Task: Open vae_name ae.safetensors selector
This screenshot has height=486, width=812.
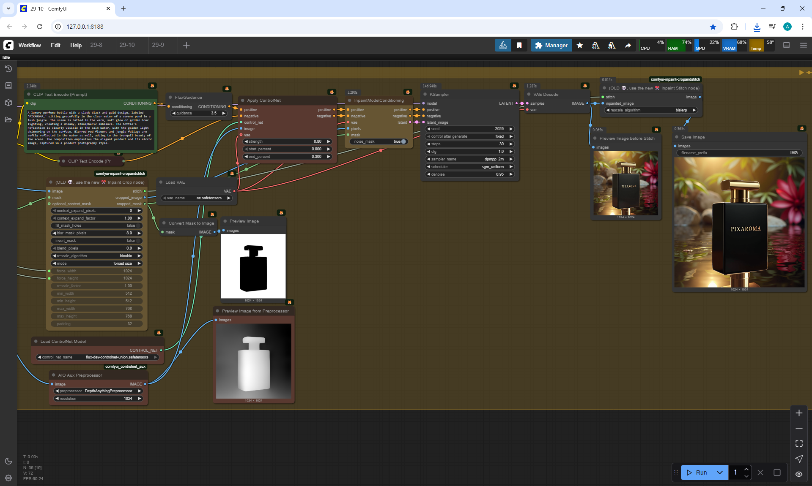Action: tap(196, 198)
